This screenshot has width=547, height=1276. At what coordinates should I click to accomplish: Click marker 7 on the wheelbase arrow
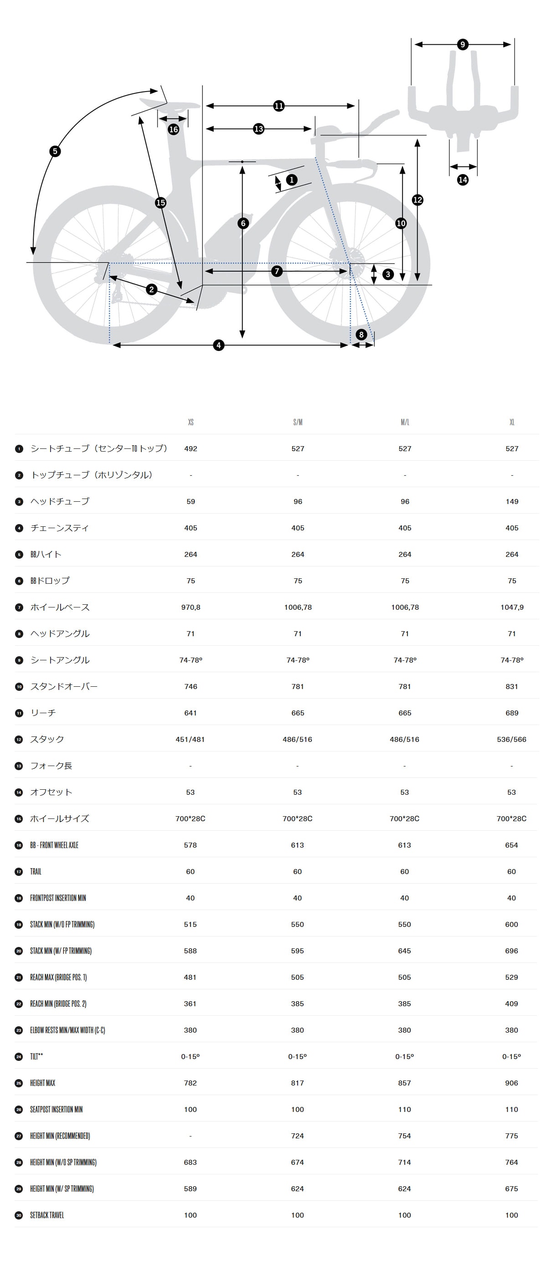coord(277,271)
